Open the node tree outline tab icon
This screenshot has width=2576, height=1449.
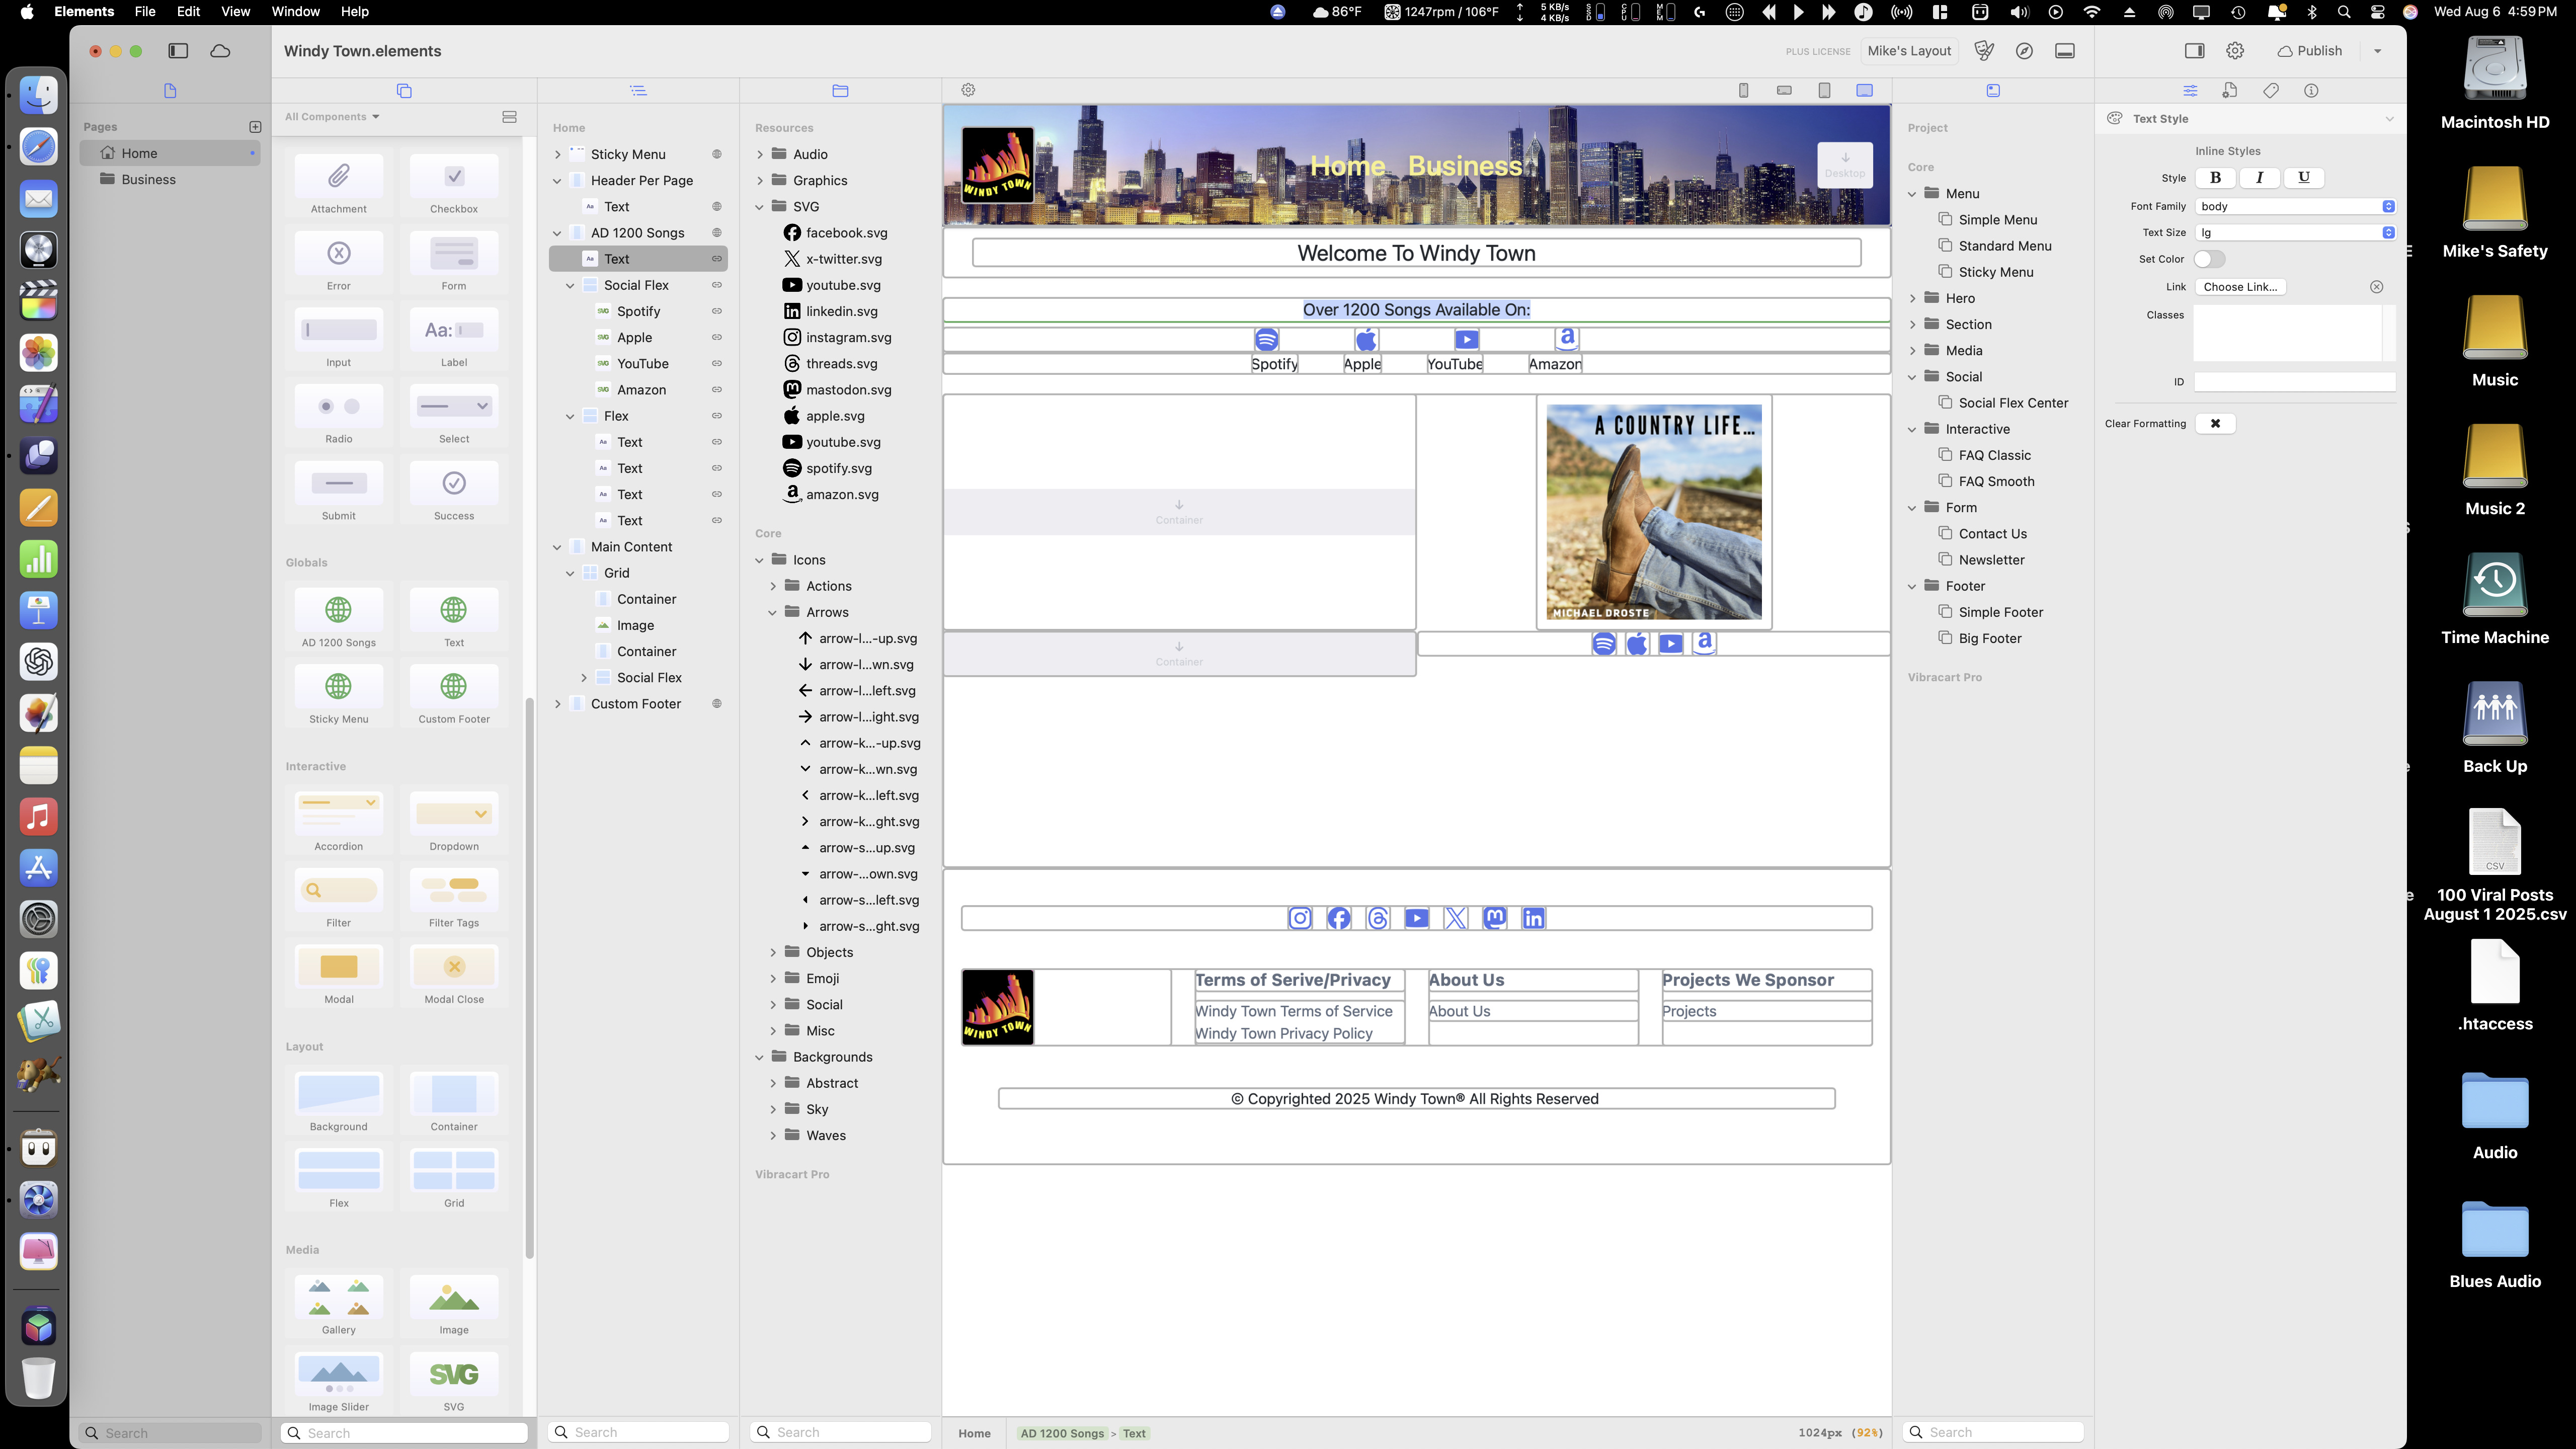[638, 91]
